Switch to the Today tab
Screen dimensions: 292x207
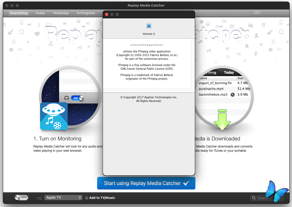(40, 13)
